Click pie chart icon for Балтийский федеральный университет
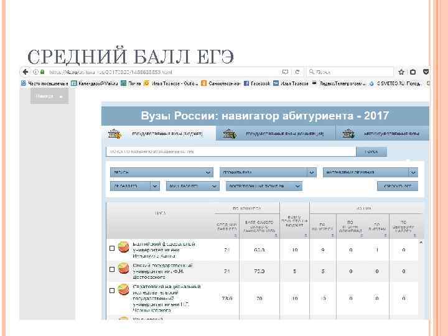The image size is (448, 336). coord(123,247)
